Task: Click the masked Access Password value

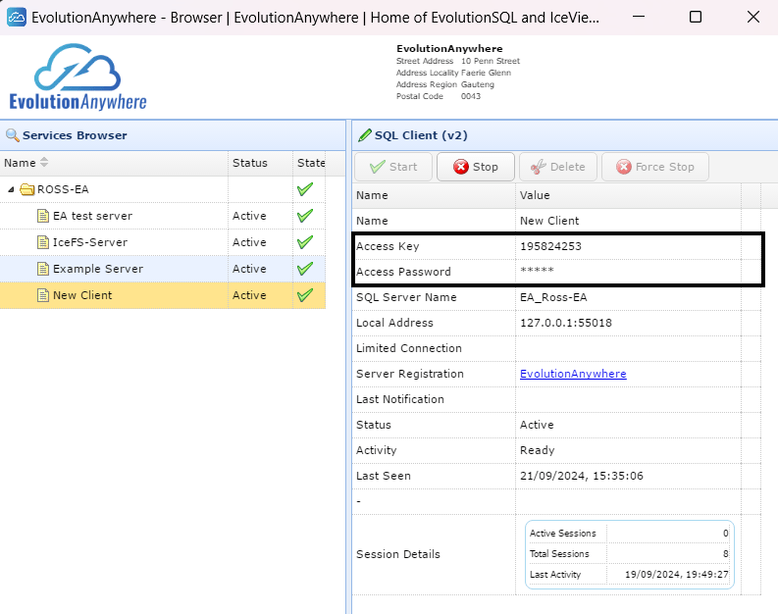Action: click(537, 271)
